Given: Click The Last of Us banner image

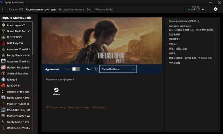Looking at the screenshot, I should coord(102,41).
